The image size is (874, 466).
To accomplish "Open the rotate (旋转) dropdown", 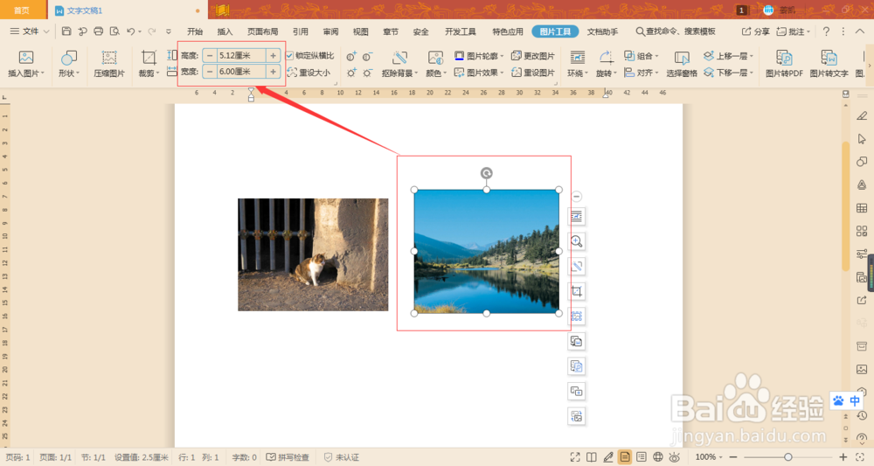I will tap(607, 73).
